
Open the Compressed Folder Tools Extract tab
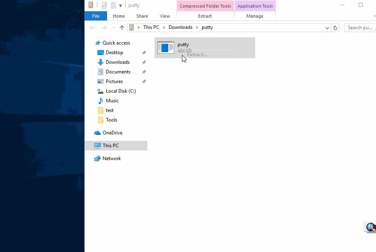[x=205, y=16]
